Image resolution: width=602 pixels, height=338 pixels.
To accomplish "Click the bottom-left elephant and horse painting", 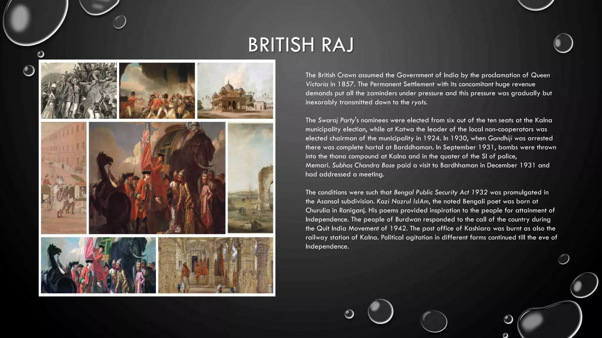I will tap(98, 265).
